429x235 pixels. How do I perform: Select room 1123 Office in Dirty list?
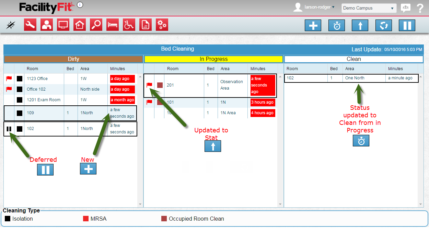(x=37, y=79)
